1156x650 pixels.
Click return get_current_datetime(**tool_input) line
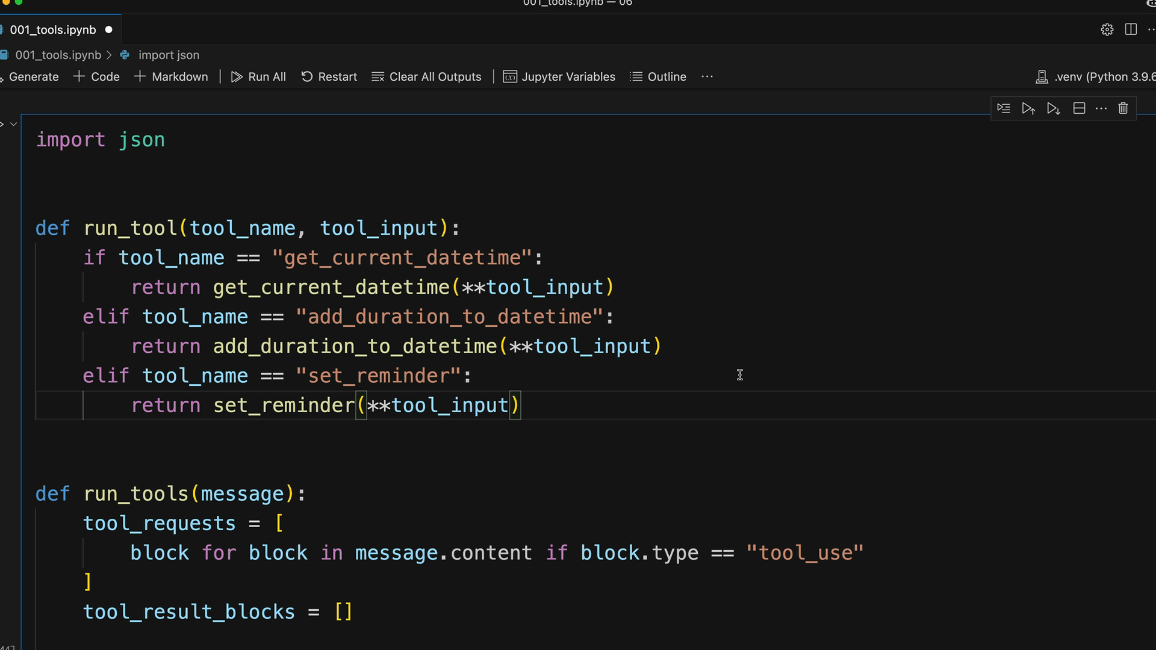(x=373, y=287)
